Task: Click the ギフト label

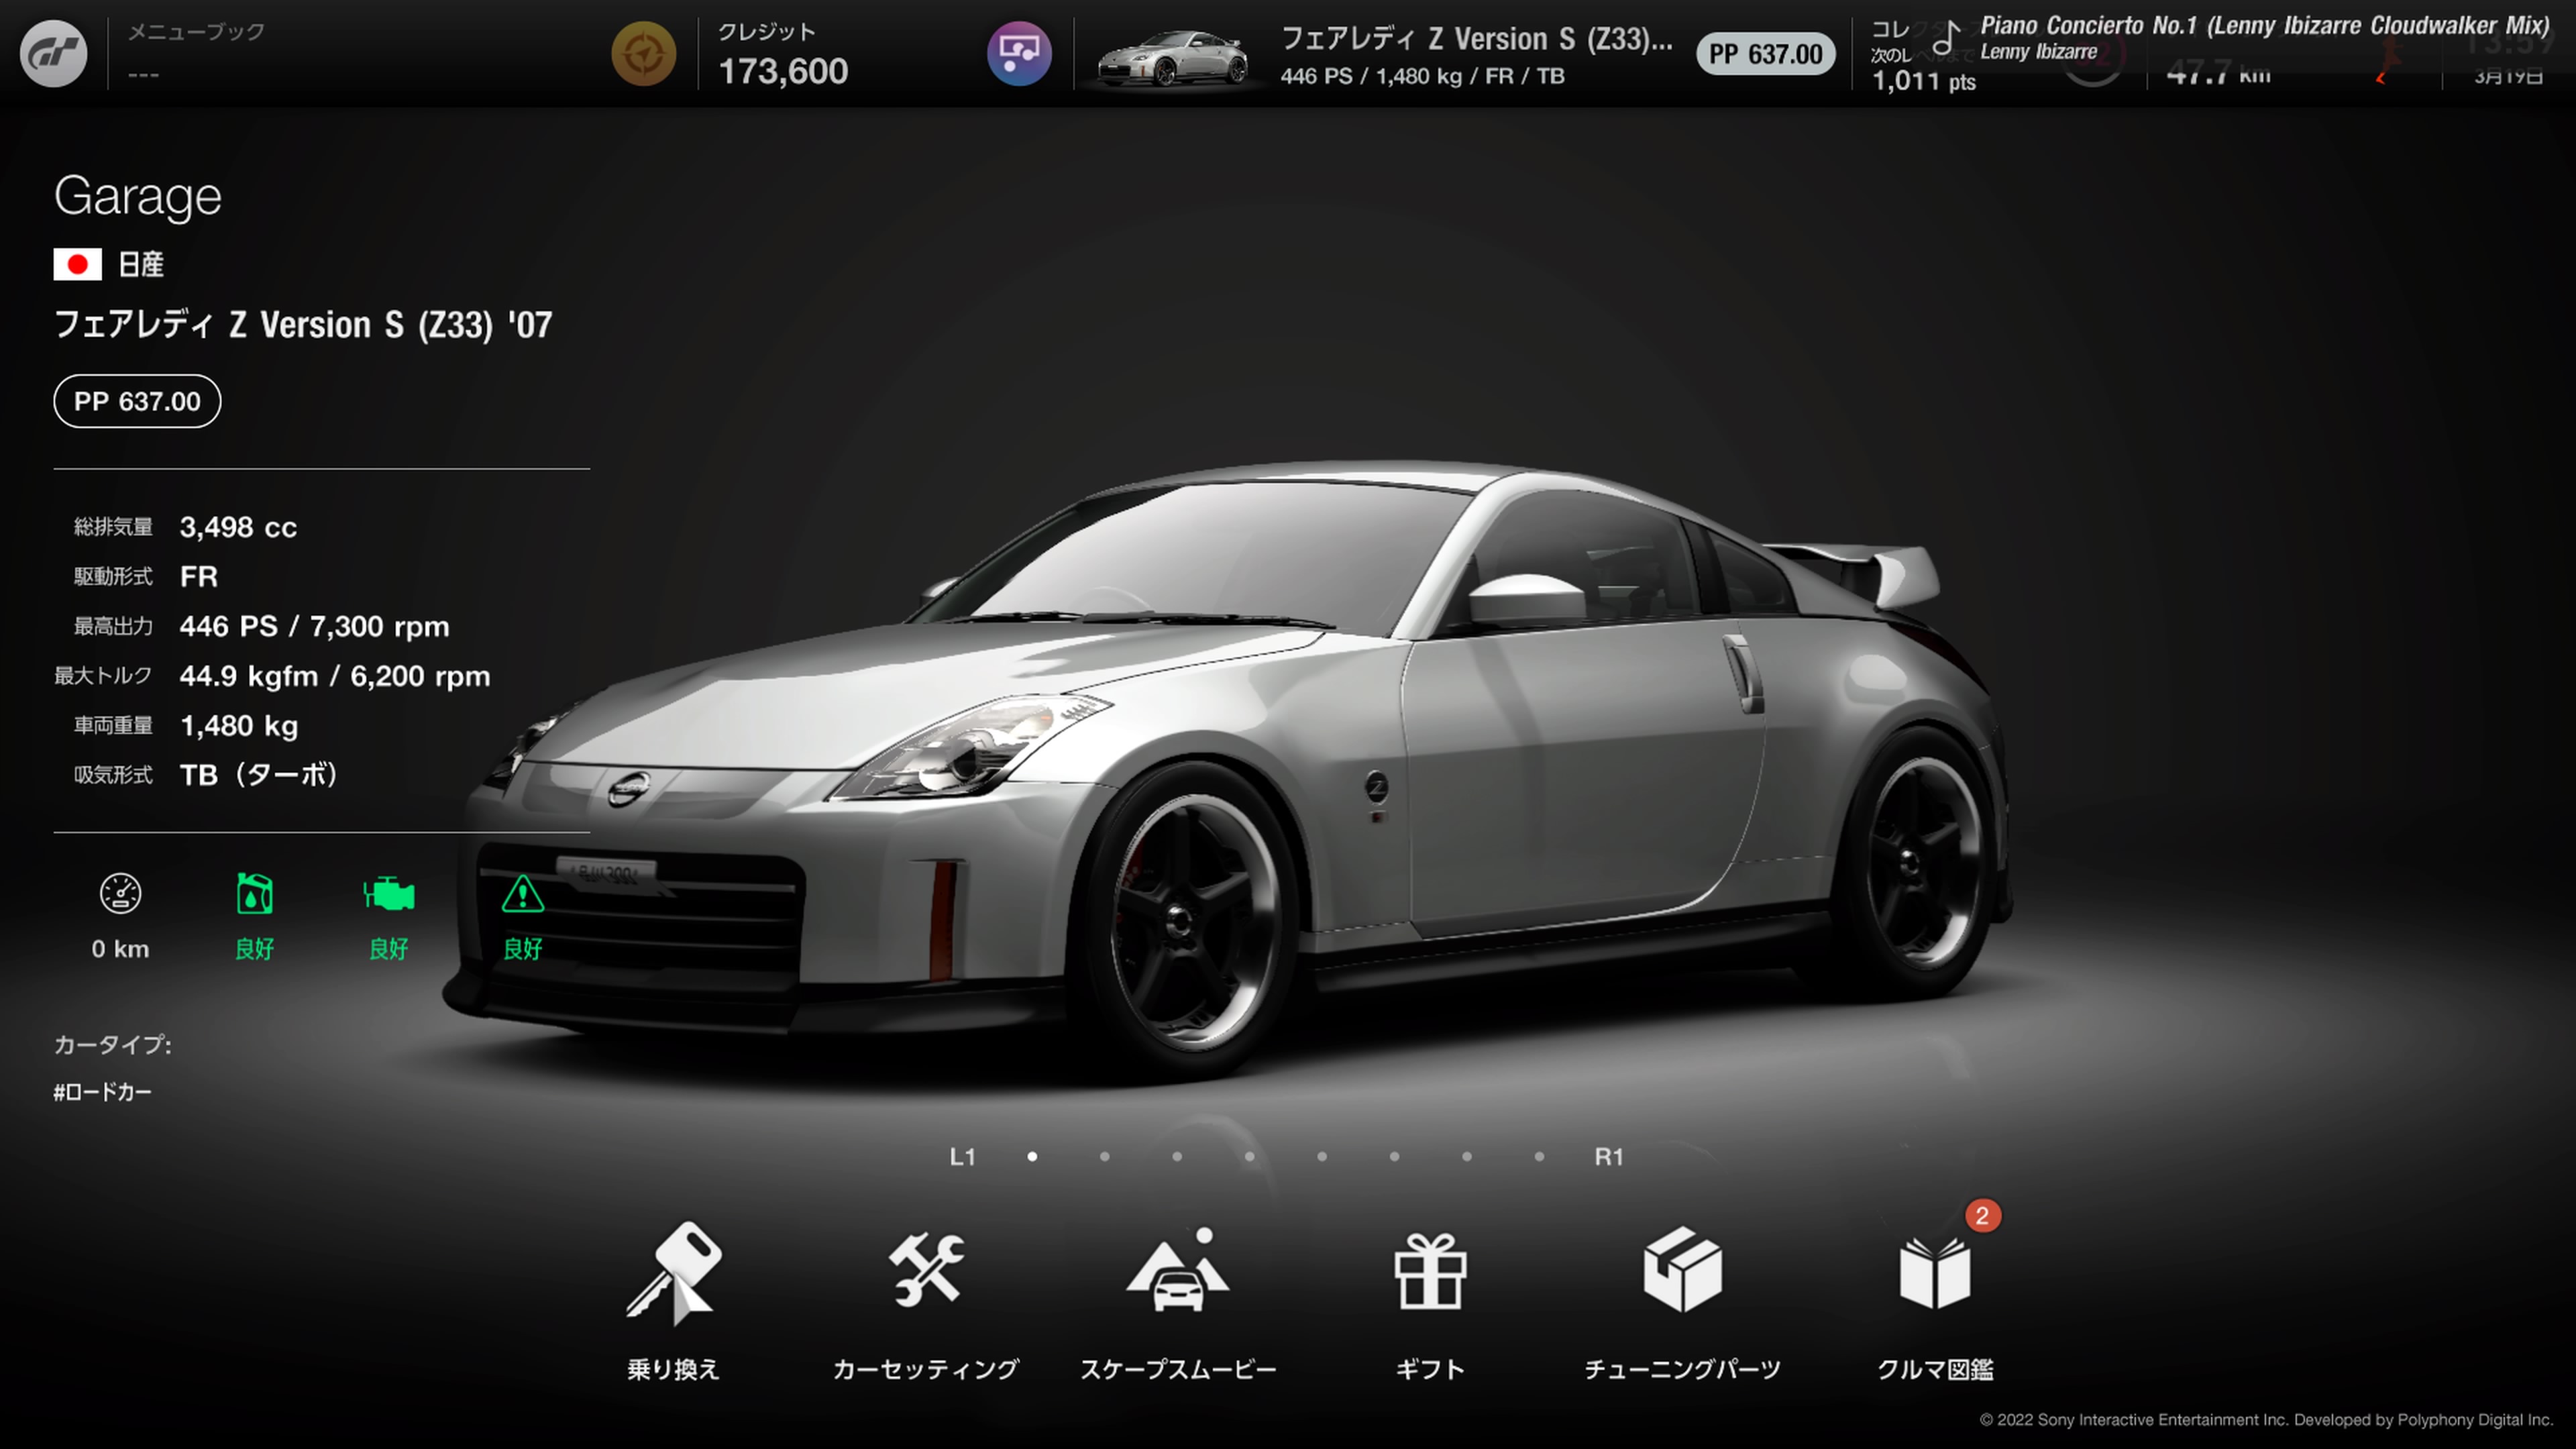Action: coord(1430,1369)
